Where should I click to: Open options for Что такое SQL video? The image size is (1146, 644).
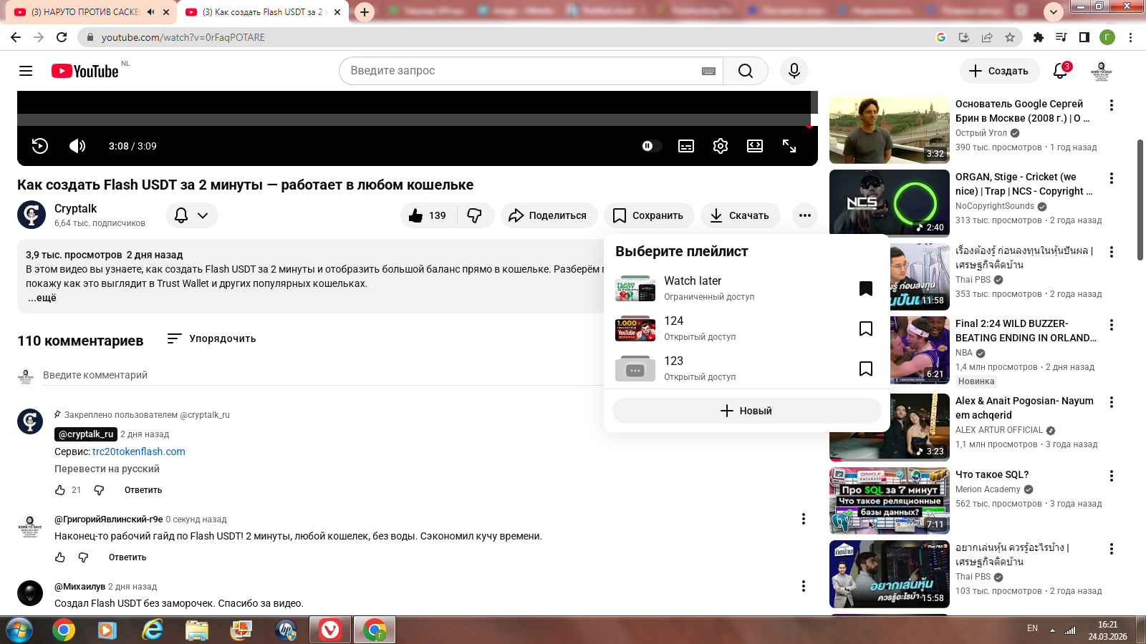pos(1112,476)
